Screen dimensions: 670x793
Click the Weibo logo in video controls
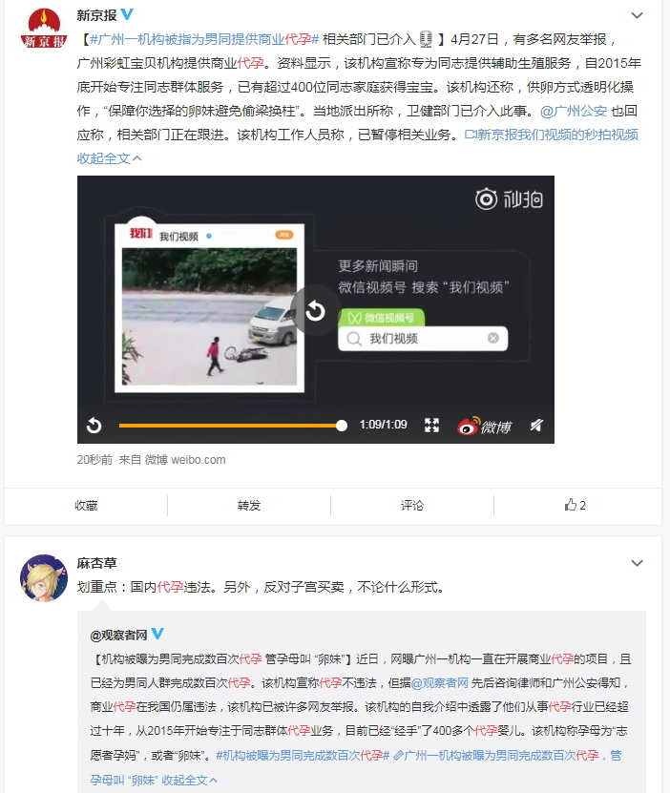click(x=484, y=427)
